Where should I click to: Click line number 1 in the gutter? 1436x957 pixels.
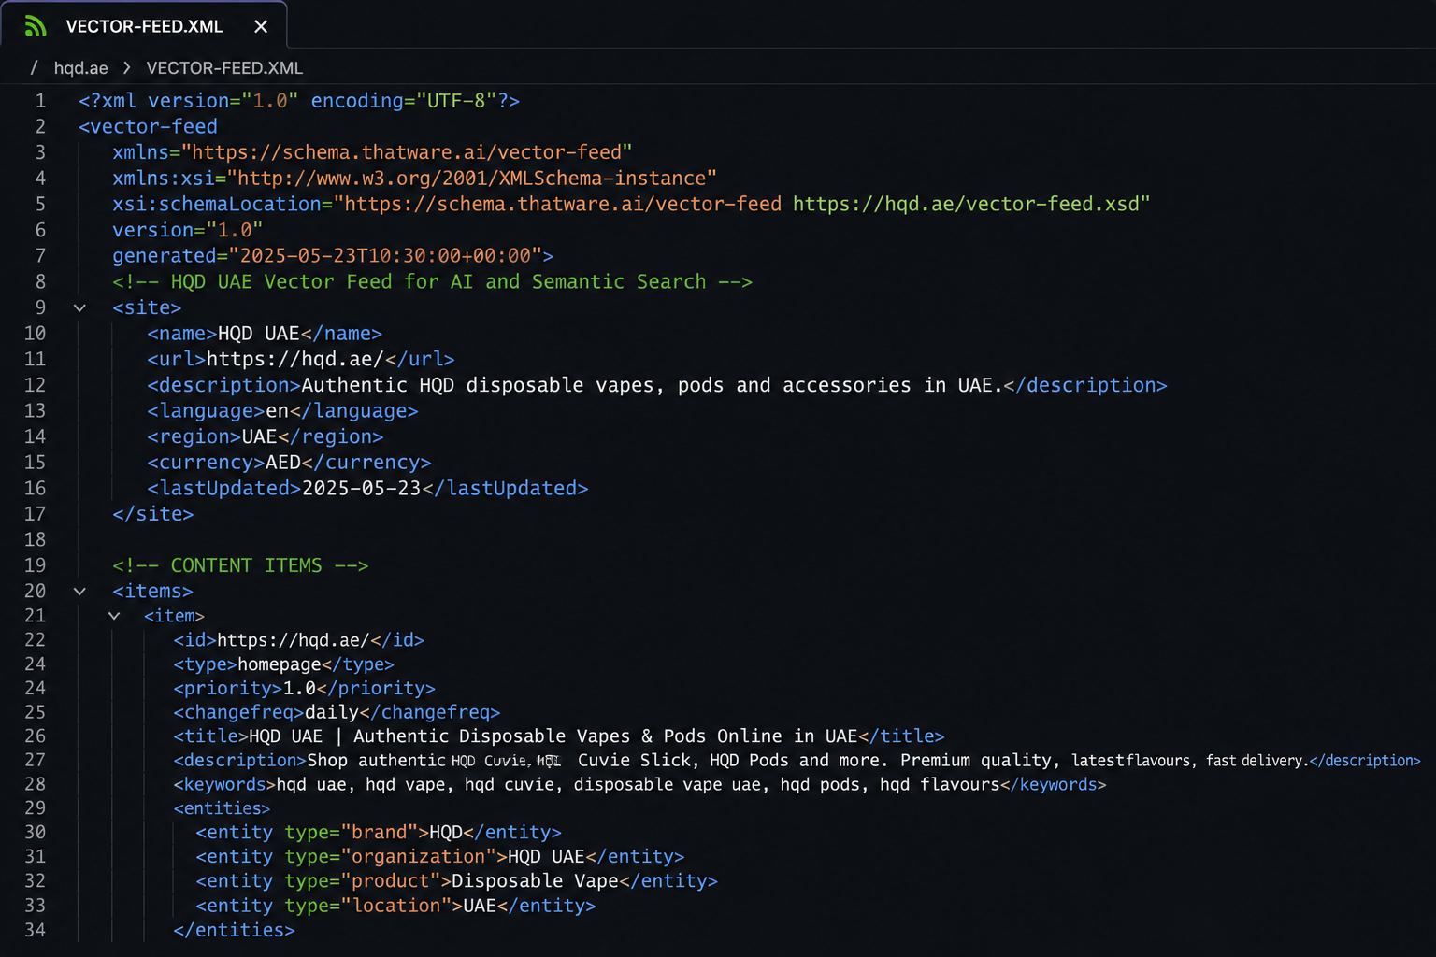[x=40, y=101]
